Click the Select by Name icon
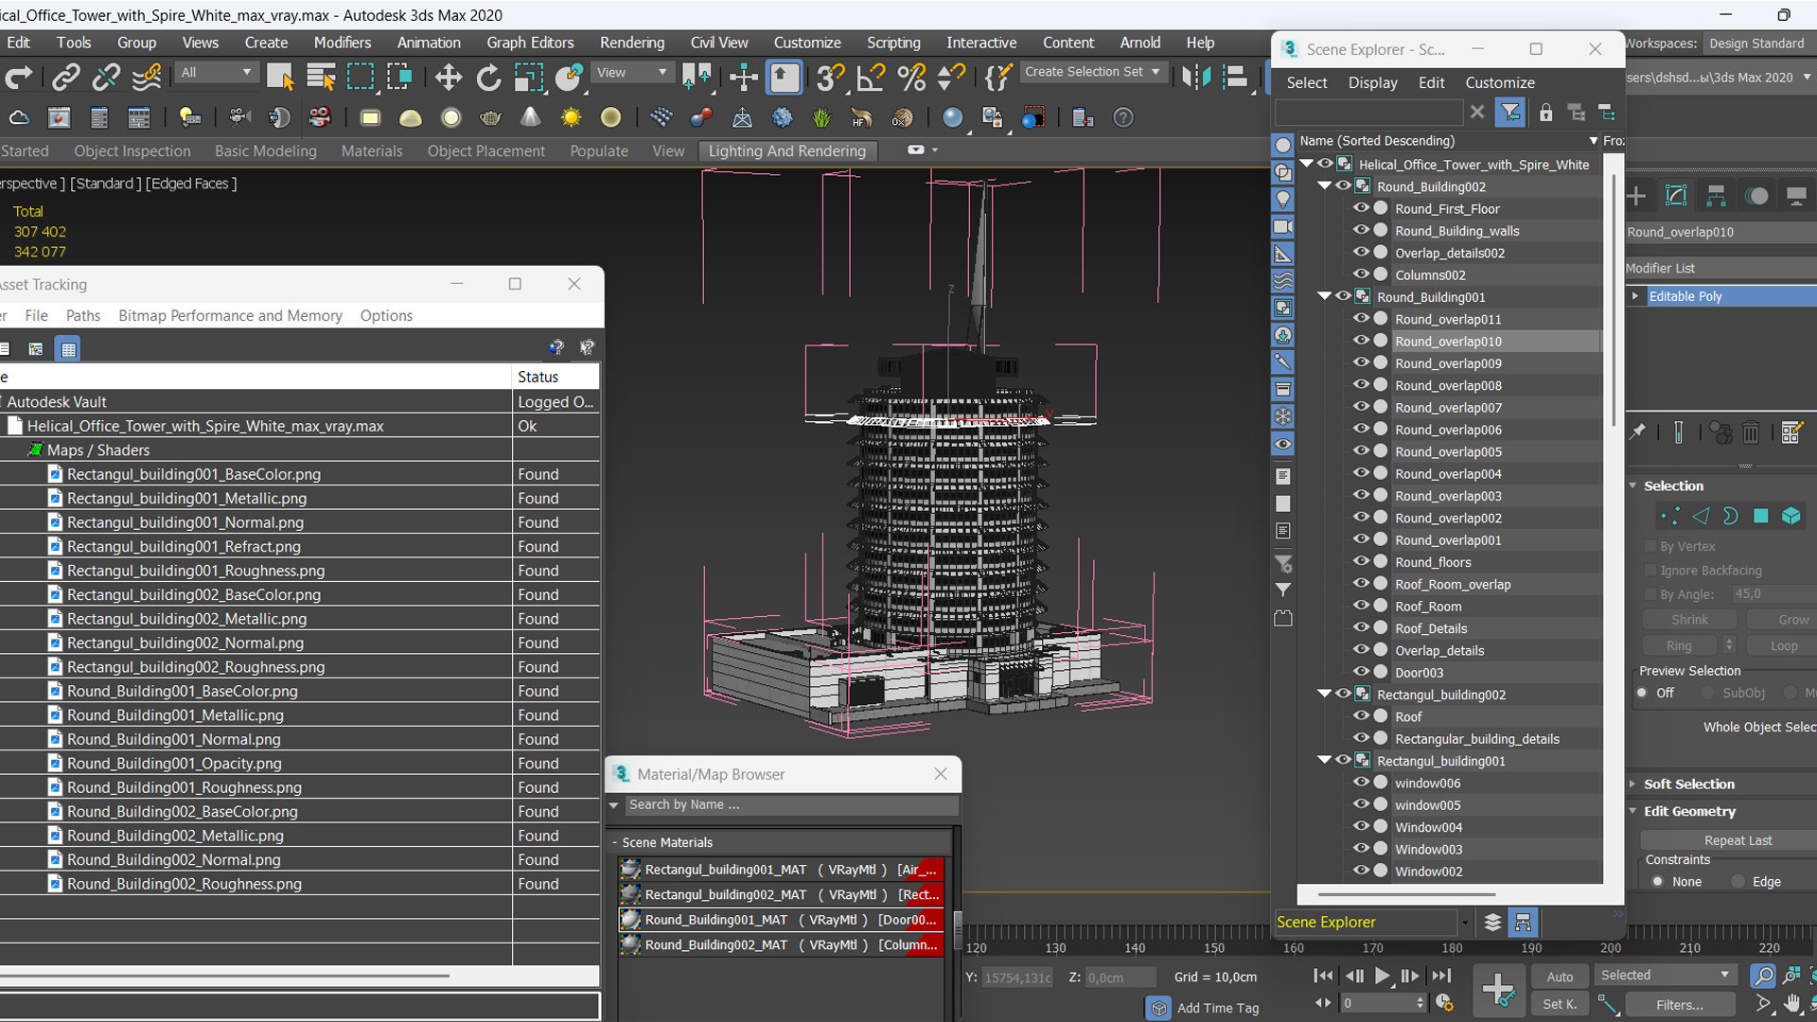1817x1022 pixels. [x=321, y=78]
